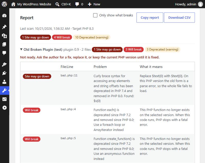The height and width of the screenshot is (163, 205).
Task: Open Posts pushpin icon in sidebar
Action: (x=4, y=27)
